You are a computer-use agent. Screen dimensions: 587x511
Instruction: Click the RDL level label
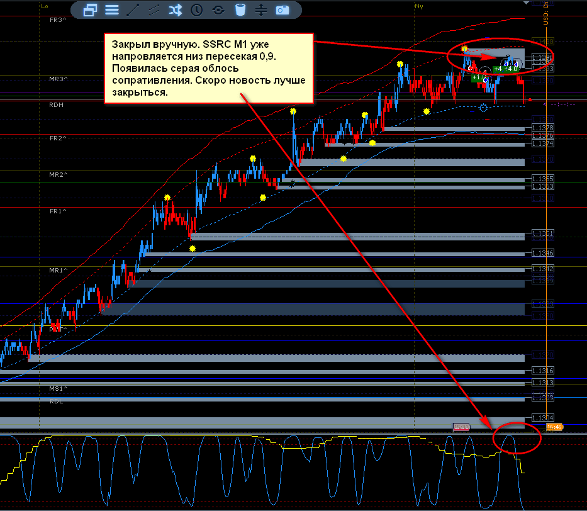click(56, 401)
